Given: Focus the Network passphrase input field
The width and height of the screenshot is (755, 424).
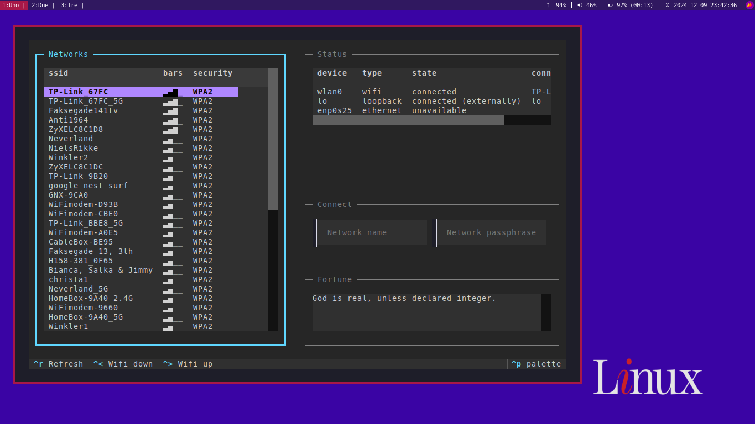Looking at the screenshot, I should 491,232.
